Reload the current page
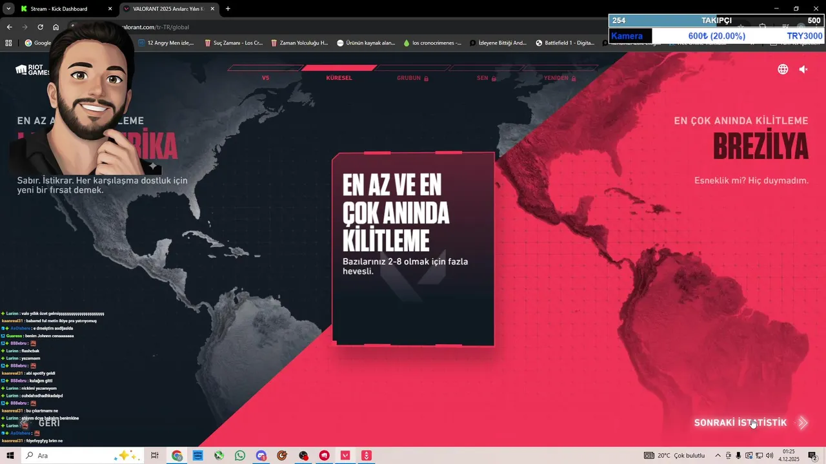The image size is (826, 464). pos(40,27)
